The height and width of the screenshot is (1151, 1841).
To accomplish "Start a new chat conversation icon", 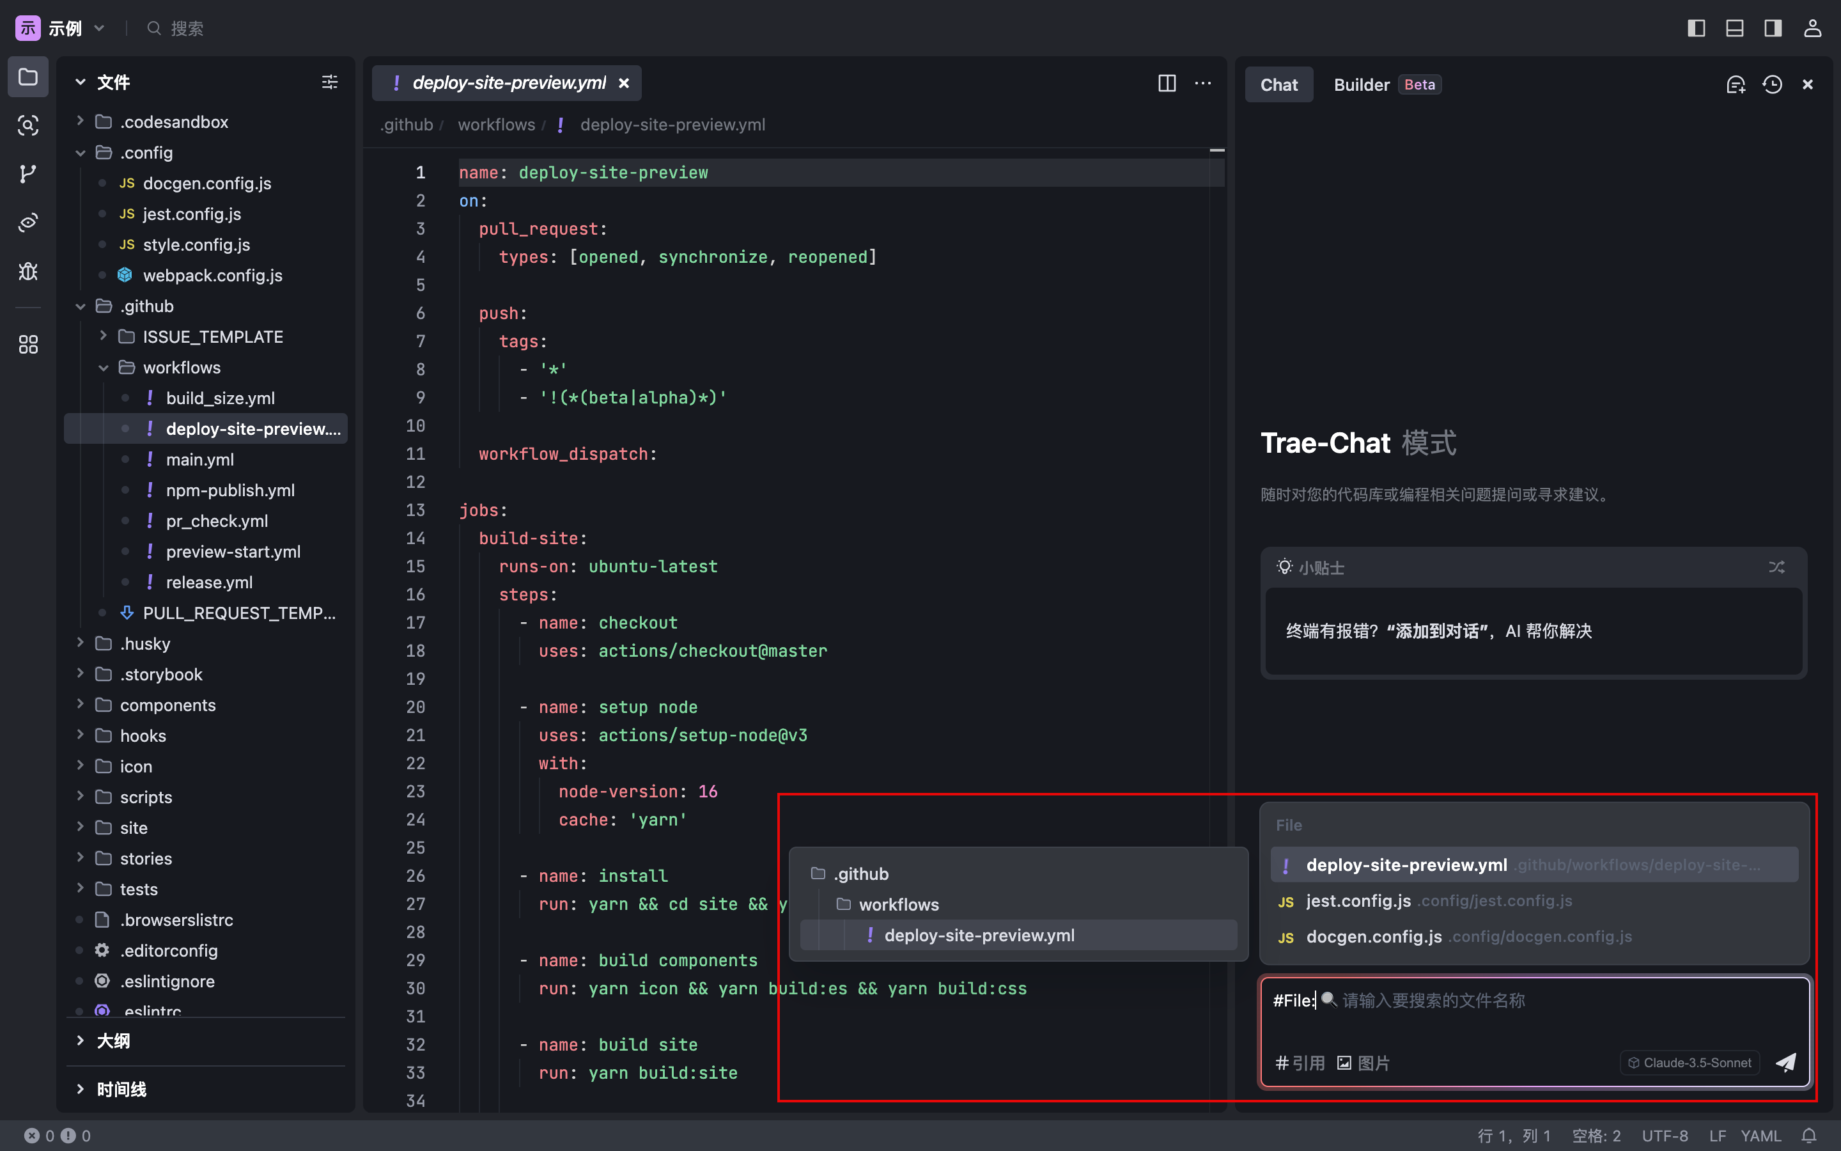I will tap(1736, 84).
